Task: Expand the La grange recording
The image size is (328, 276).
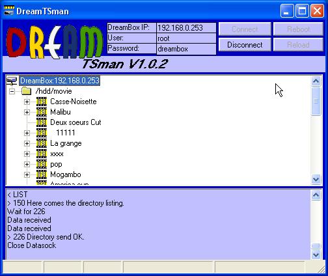Action: click(x=27, y=143)
